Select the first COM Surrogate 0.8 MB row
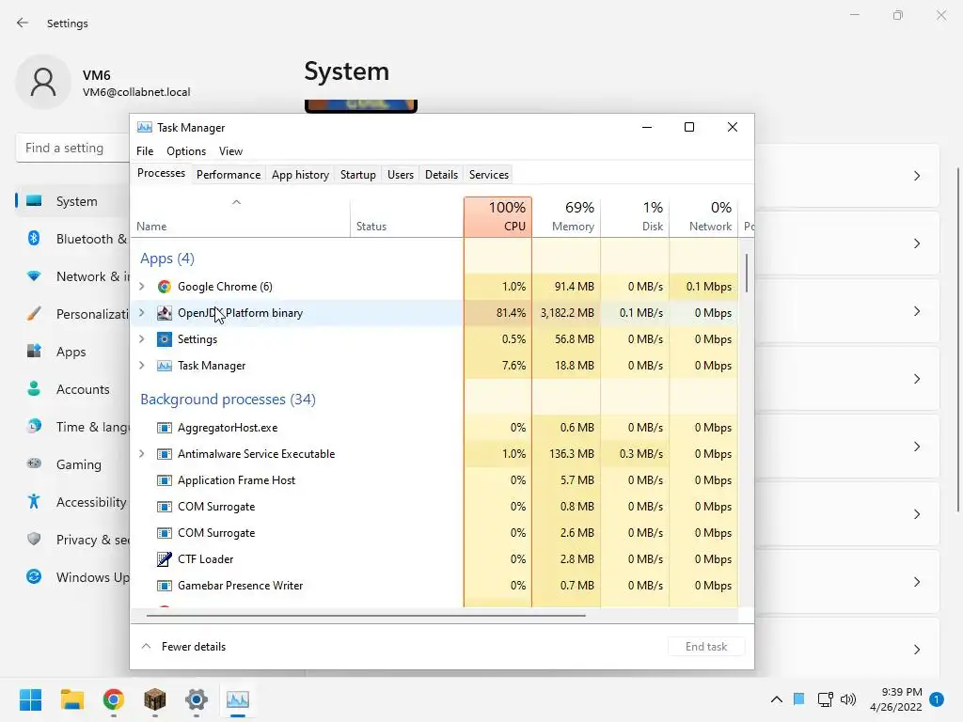 (434, 507)
